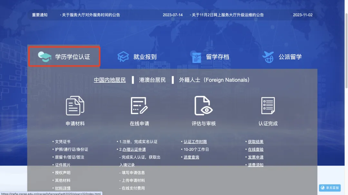Open 公派留学 airplane icon
This screenshot has height=195, width=348.
[x=267, y=57]
